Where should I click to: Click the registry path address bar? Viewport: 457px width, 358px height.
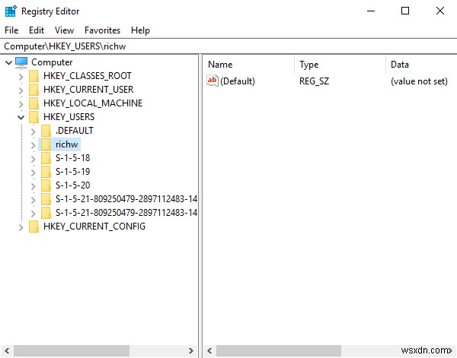[228, 46]
